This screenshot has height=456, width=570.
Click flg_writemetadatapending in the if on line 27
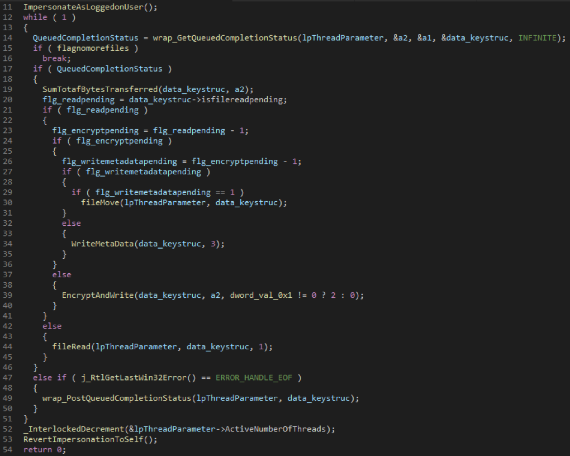143,172
